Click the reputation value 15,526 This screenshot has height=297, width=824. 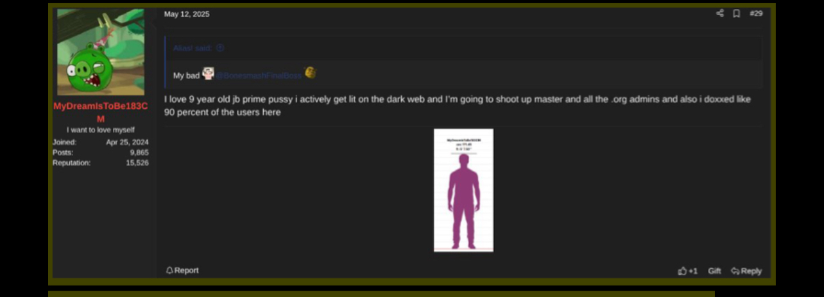[137, 163]
